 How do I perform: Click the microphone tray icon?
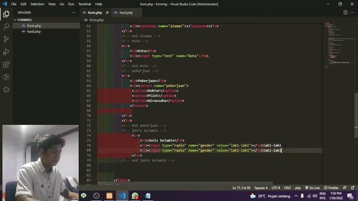(x=302, y=196)
